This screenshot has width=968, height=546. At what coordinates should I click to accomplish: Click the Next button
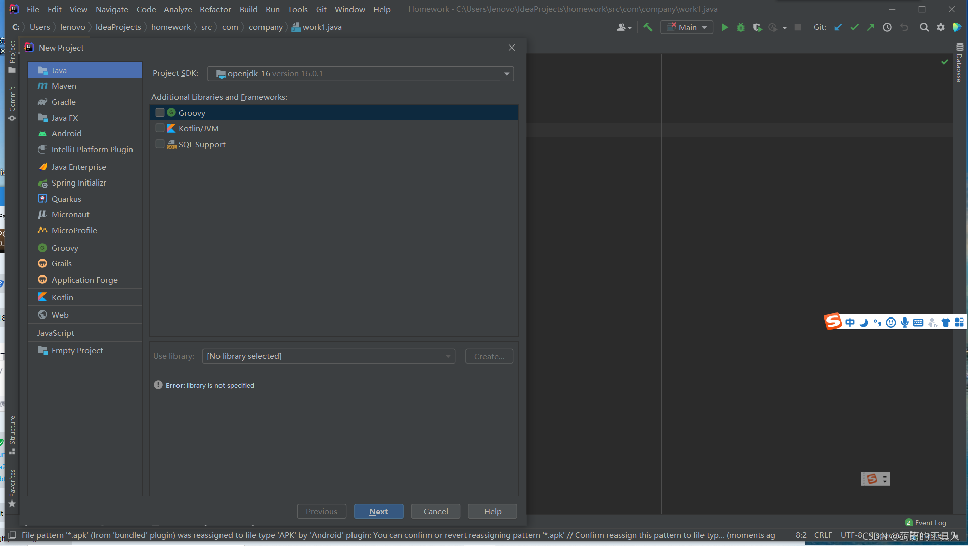[x=379, y=511]
